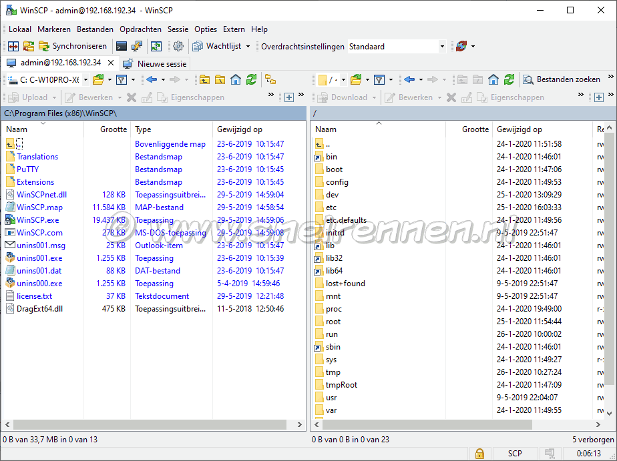Image resolution: width=617 pixels, height=461 pixels.
Task: Click the Wachtlijst queue button
Action: click(217, 47)
